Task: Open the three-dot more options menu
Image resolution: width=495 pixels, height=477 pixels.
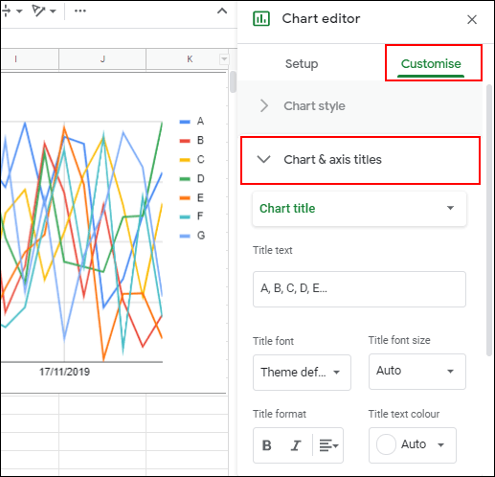Action: [80, 11]
